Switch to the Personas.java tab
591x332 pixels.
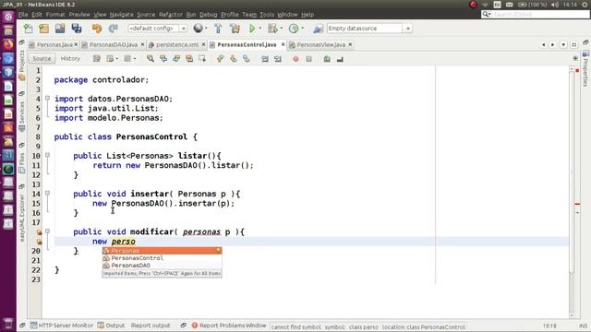tap(54, 45)
